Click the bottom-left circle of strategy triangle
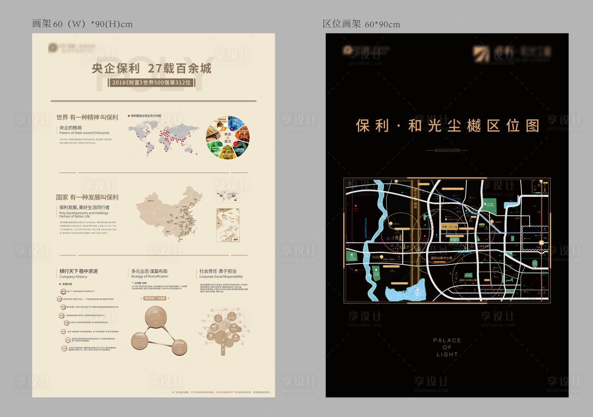The height and width of the screenshot is (417, 593). coord(141,341)
